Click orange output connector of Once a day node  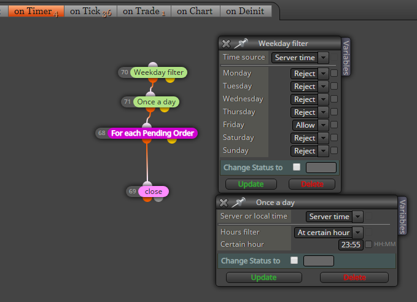click(x=150, y=109)
